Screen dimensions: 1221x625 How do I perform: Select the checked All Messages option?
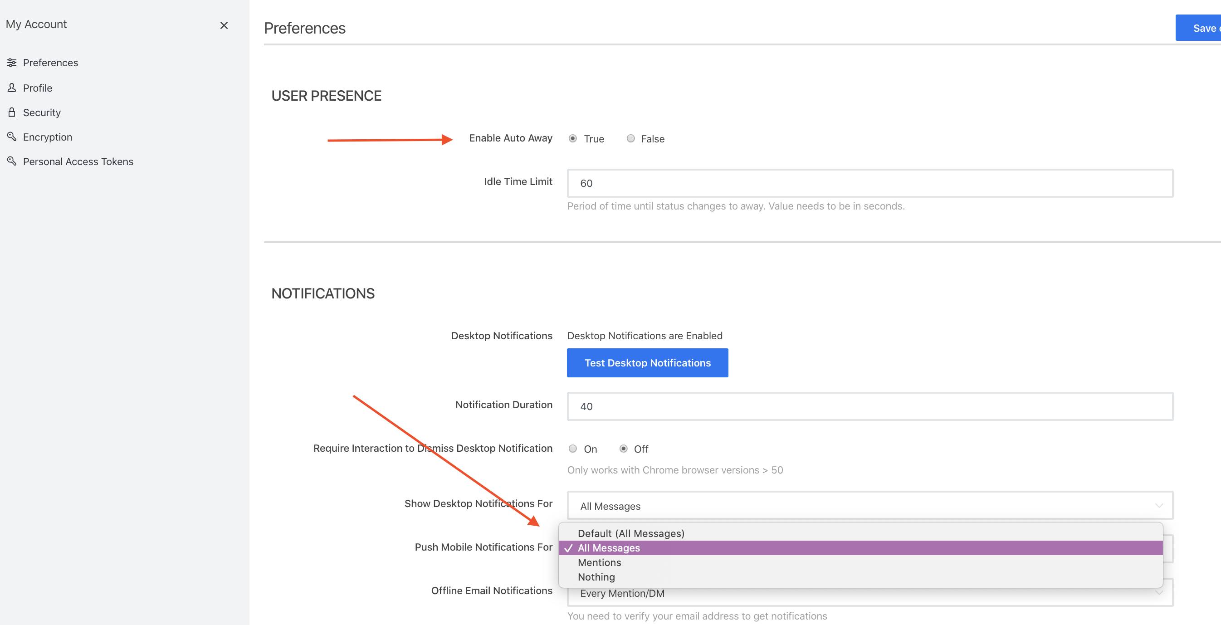click(x=609, y=548)
